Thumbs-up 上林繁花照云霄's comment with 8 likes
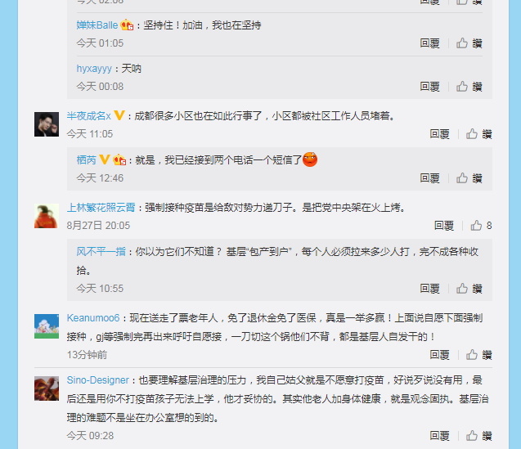The width and height of the screenshot is (521, 449). pyautogui.click(x=481, y=226)
